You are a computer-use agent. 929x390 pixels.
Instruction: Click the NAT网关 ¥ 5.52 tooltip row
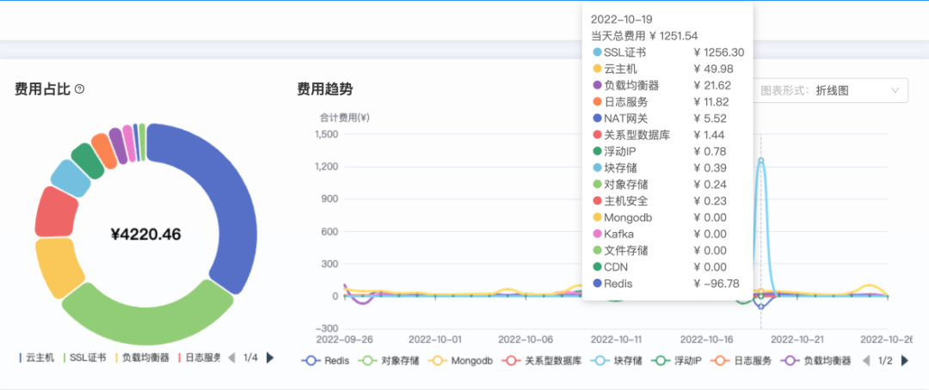point(668,119)
